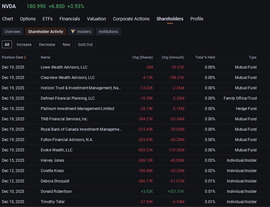Open the Options tab
The width and height of the screenshot is (270, 207).
pos(28,19)
